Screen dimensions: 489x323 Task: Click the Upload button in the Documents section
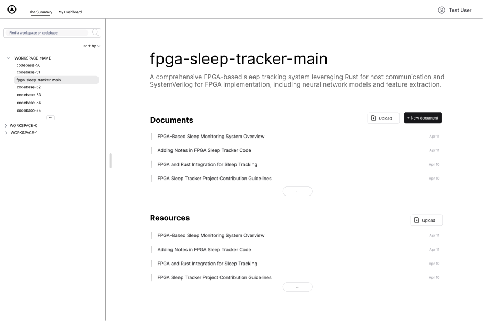(383, 118)
